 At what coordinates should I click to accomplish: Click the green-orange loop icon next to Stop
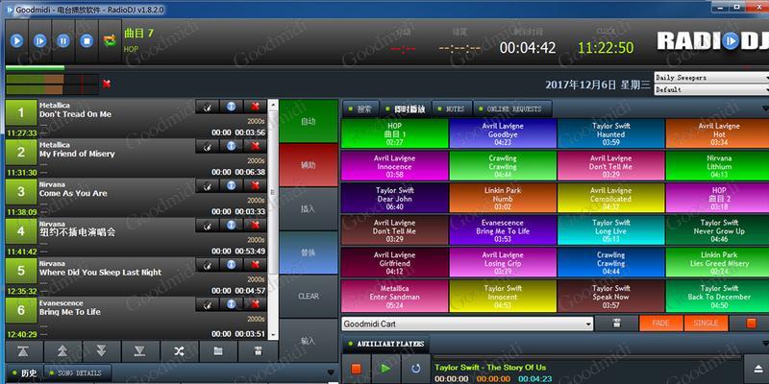coord(110,41)
